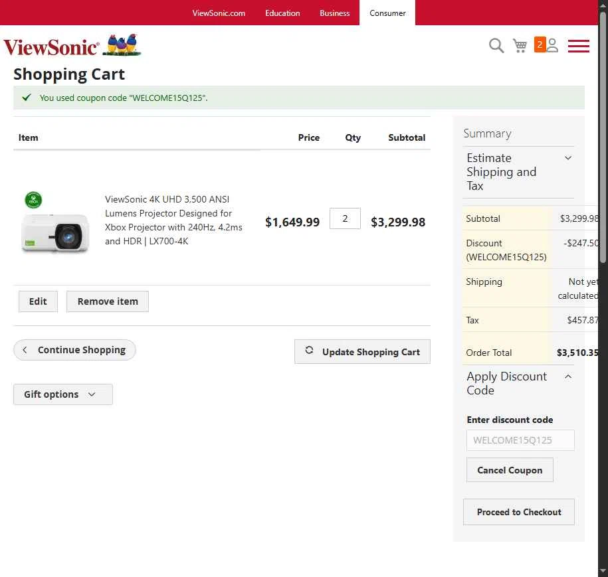Click the Discount -$247.50 value
The width and height of the screenshot is (608, 577).
pyautogui.click(x=581, y=243)
